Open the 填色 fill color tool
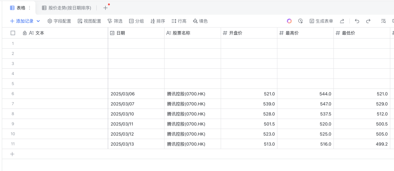The height and width of the screenshot is (171, 394). pyautogui.click(x=200, y=21)
